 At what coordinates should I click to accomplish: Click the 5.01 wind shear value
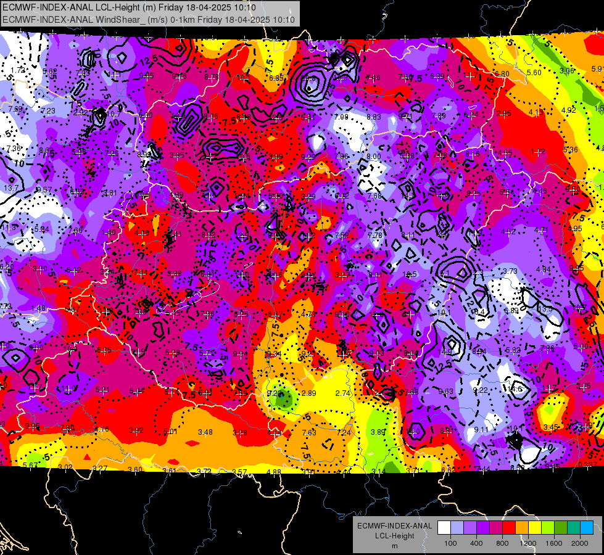pos(171,432)
